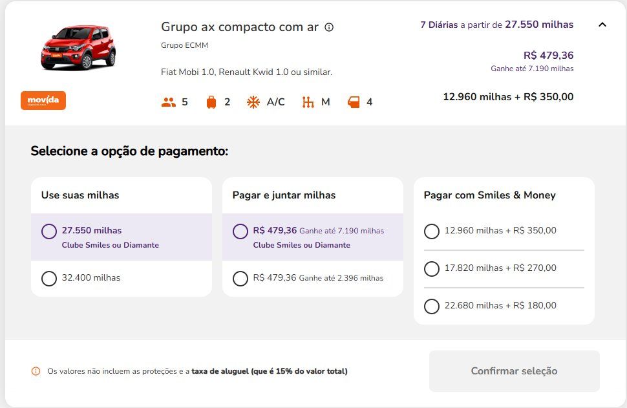Click the car door icon showing 4
The height and width of the screenshot is (408, 627).
pos(354,102)
